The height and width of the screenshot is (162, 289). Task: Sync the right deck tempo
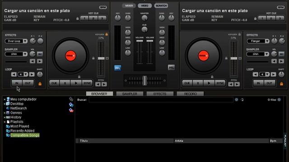220,83
